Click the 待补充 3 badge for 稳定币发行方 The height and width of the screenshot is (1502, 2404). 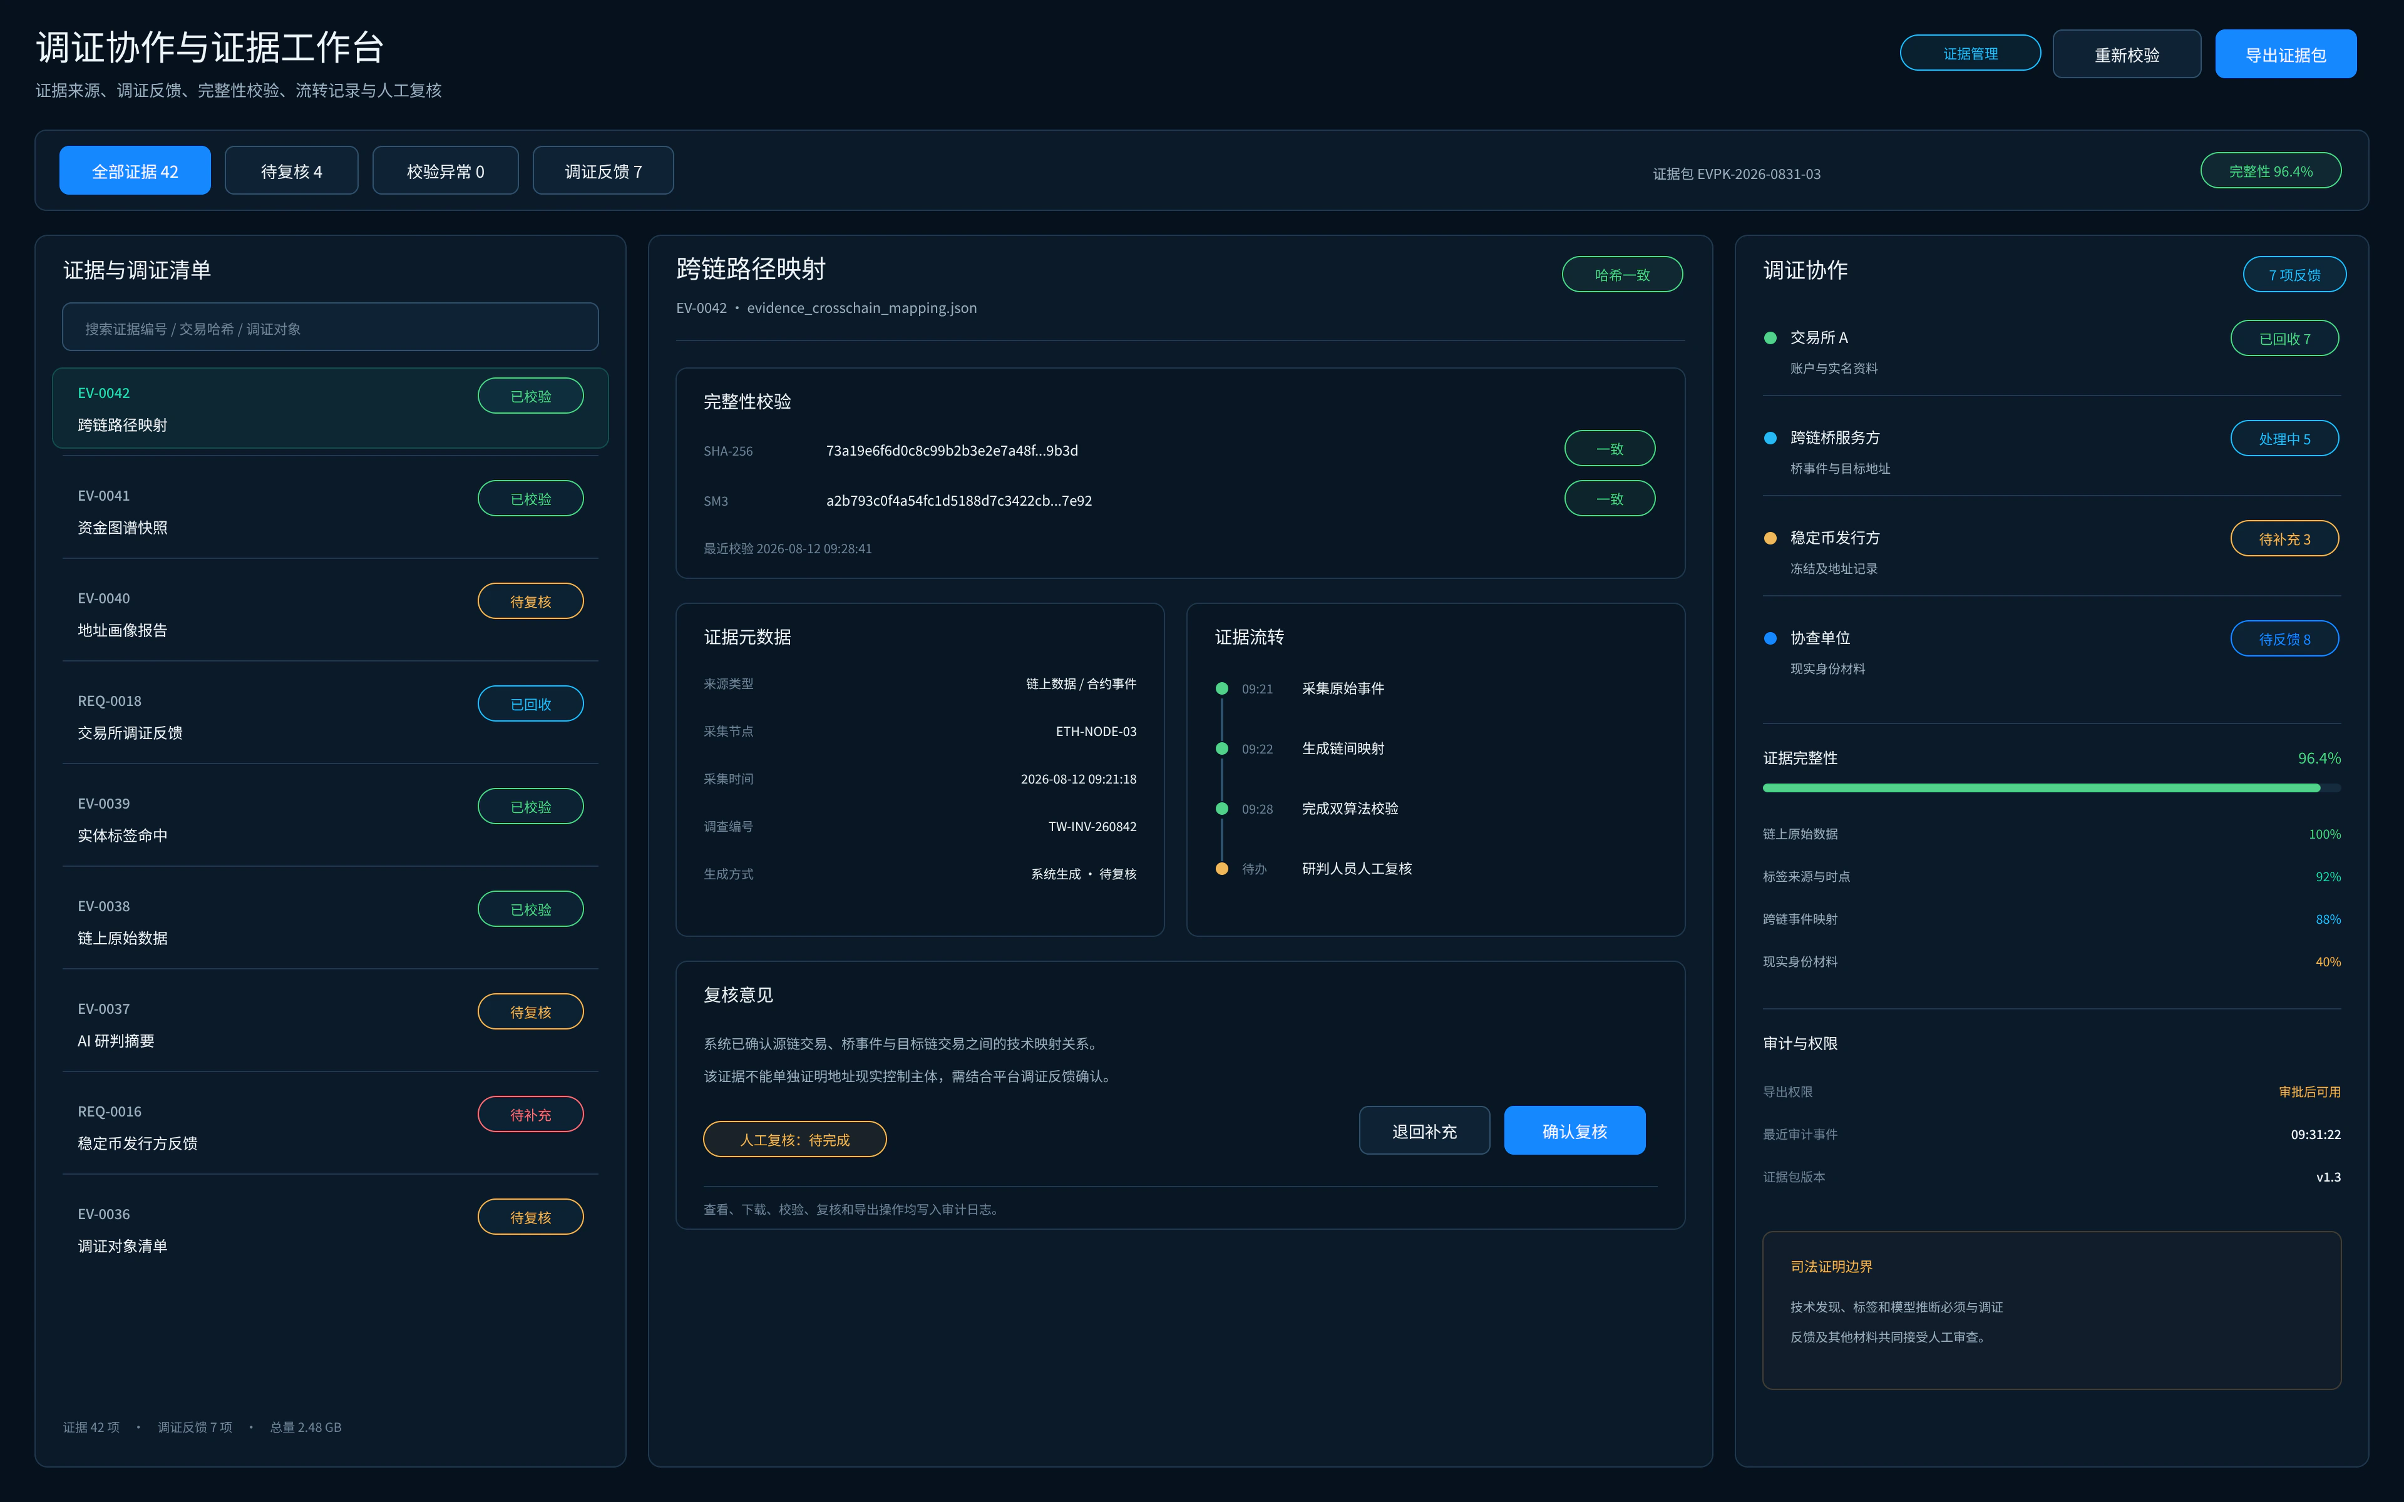(2284, 539)
